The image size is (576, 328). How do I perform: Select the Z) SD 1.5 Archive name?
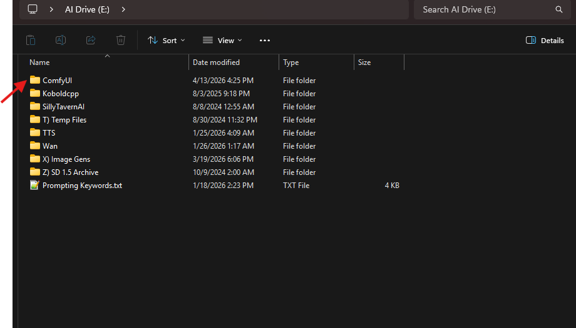click(71, 172)
